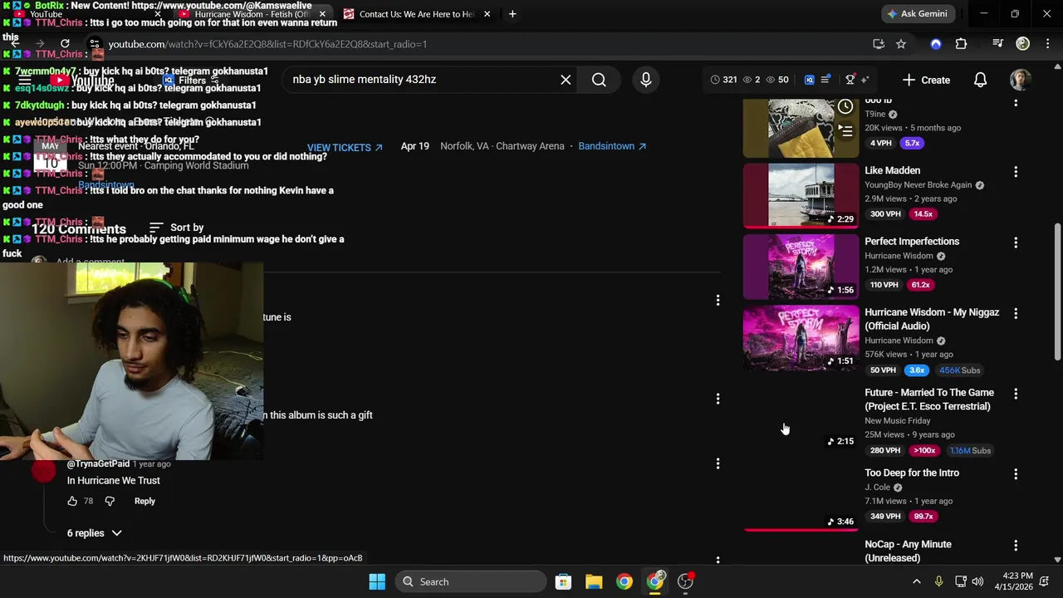Open volume control in system tray
The width and height of the screenshot is (1063, 598).
coord(977,581)
